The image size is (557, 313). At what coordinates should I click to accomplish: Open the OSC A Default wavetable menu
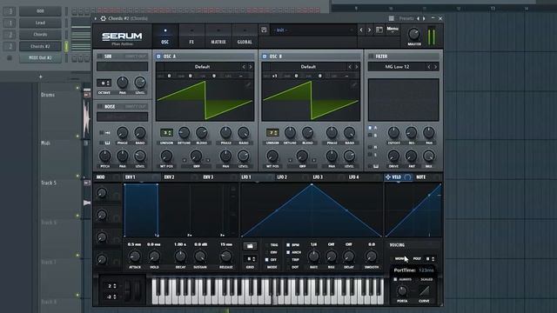tap(202, 67)
